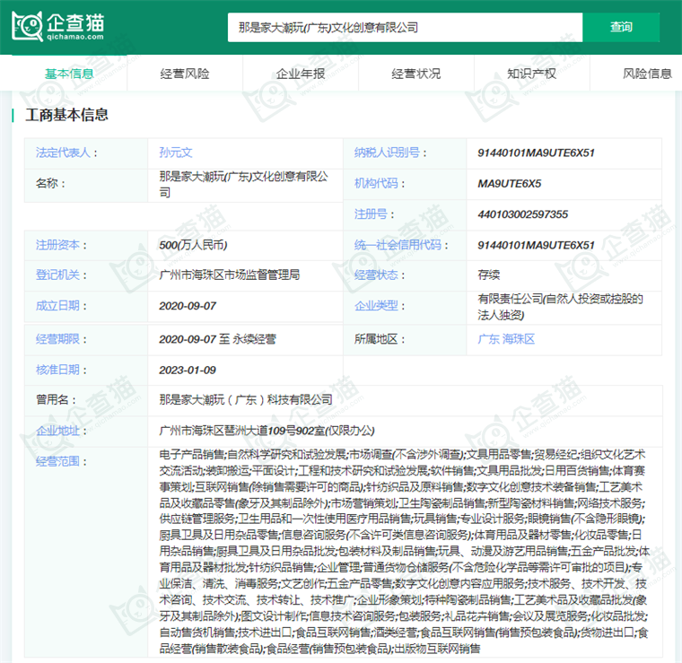Select 广州市海珠区市场监督管理局 text
The height and width of the screenshot is (663, 682).
pyautogui.click(x=229, y=275)
